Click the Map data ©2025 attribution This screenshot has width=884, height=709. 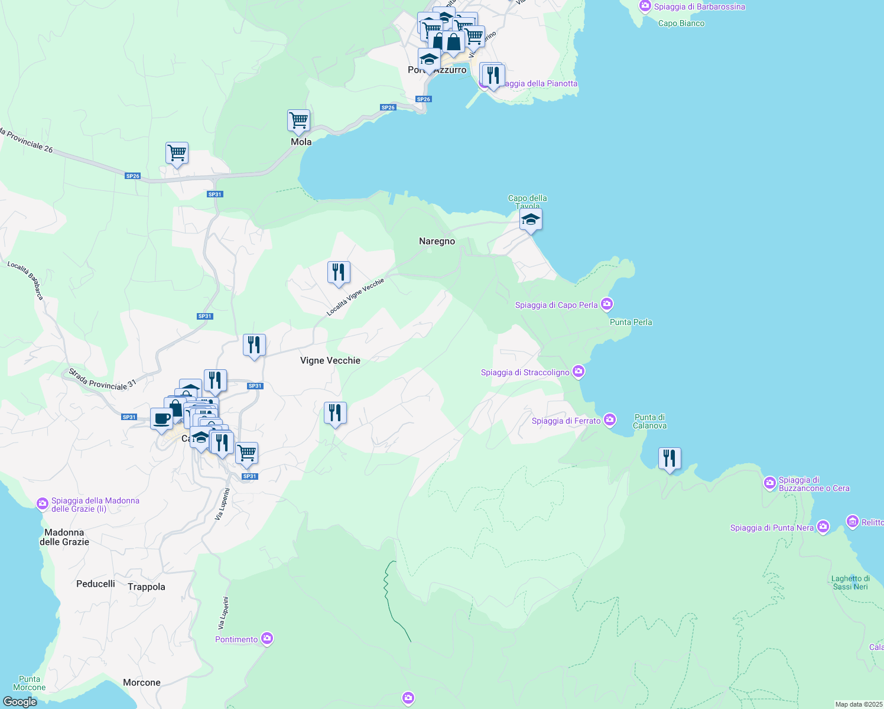click(x=859, y=704)
